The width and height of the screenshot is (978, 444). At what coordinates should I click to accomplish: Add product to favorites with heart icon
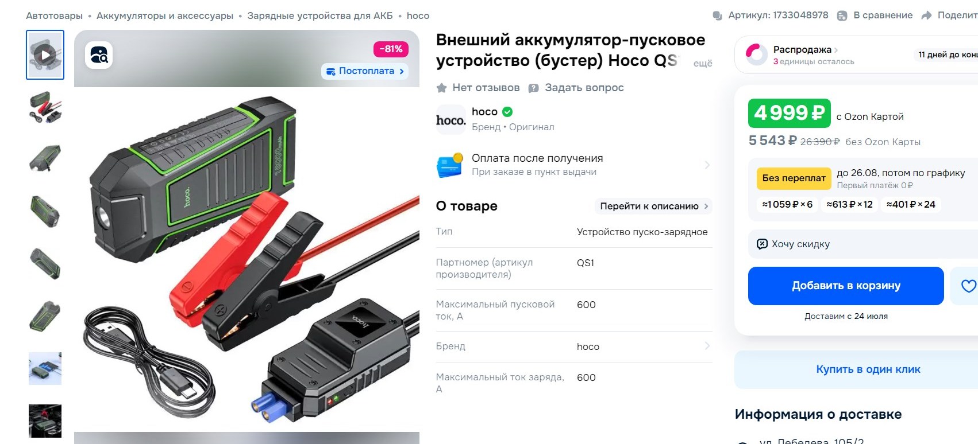[968, 286]
